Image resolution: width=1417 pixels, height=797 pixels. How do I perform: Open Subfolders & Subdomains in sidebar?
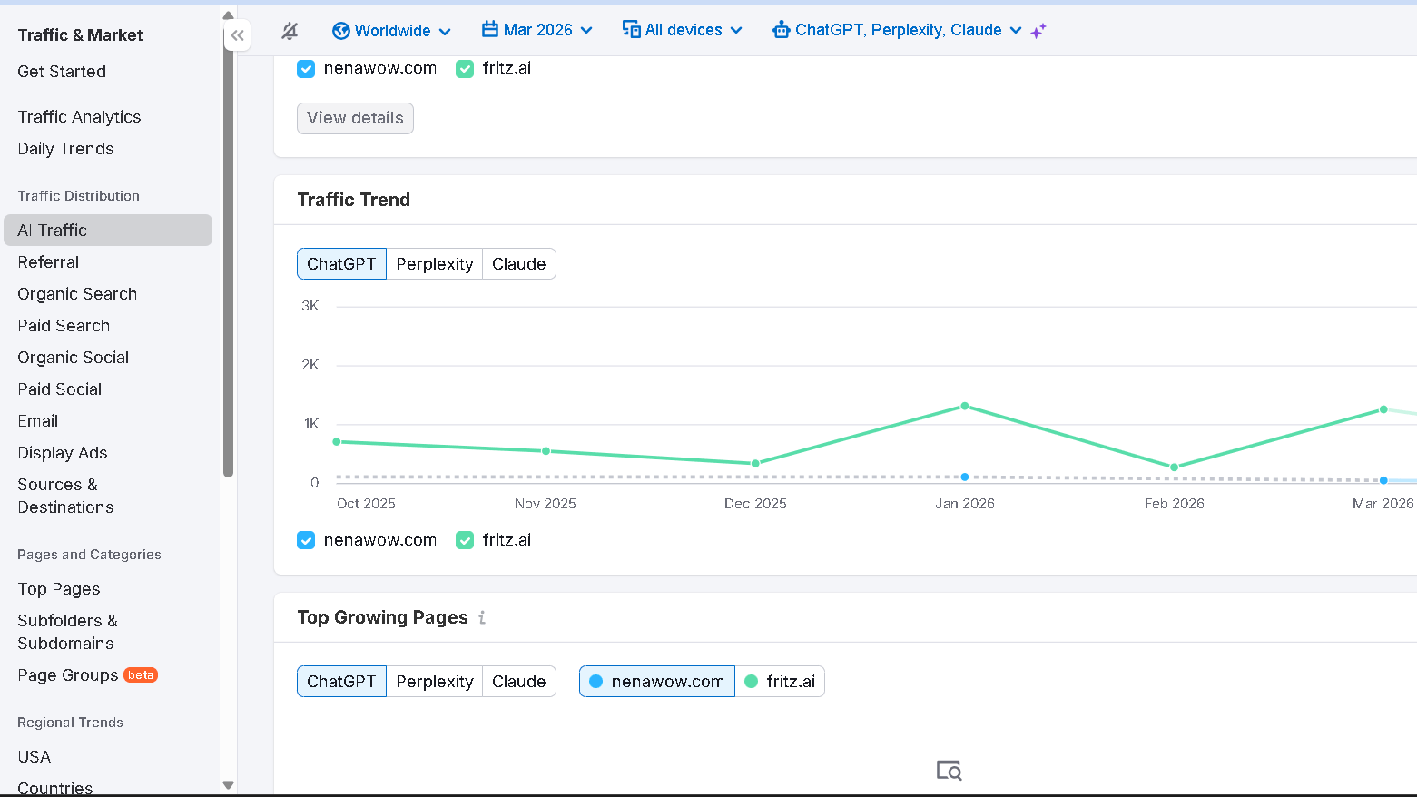click(67, 632)
